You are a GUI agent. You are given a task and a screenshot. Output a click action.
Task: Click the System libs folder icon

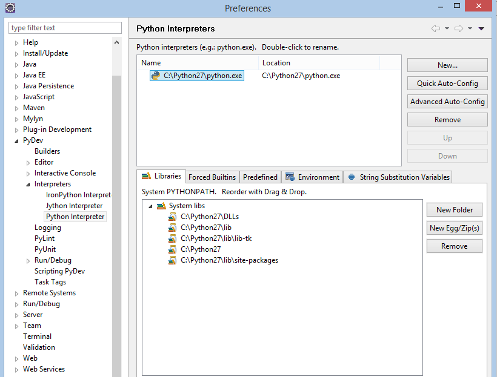[x=161, y=206]
